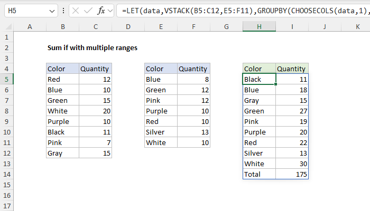Select cell E8 containing Purple

161,111
